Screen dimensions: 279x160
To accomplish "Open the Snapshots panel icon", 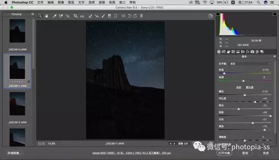I will pos(262,52).
